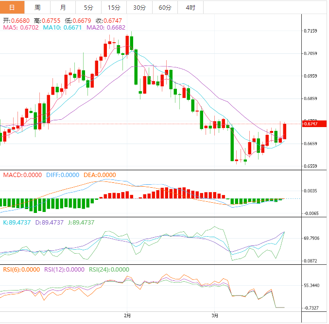
Task: Select the 4时 timeframe tab
Action: [190, 7]
